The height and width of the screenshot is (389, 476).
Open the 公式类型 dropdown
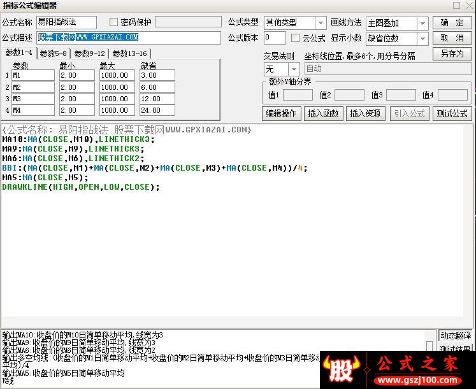pos(321,23)
